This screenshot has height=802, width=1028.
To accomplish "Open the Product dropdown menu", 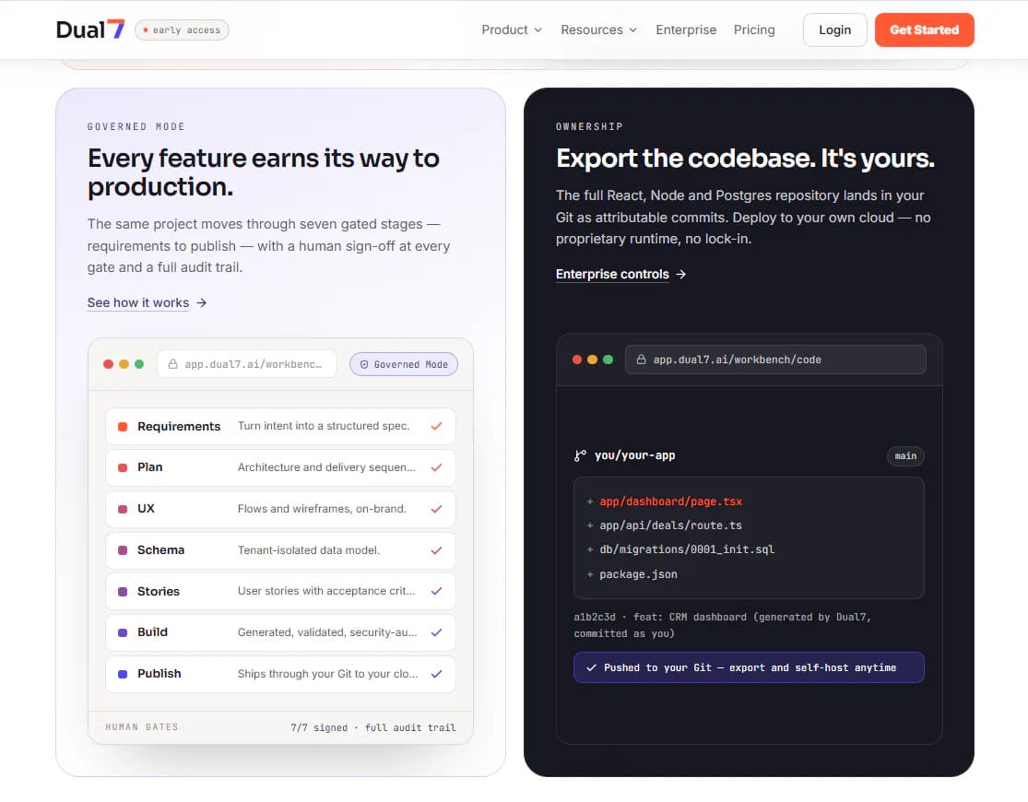I will pyautogui.click(x=512, y=29).
